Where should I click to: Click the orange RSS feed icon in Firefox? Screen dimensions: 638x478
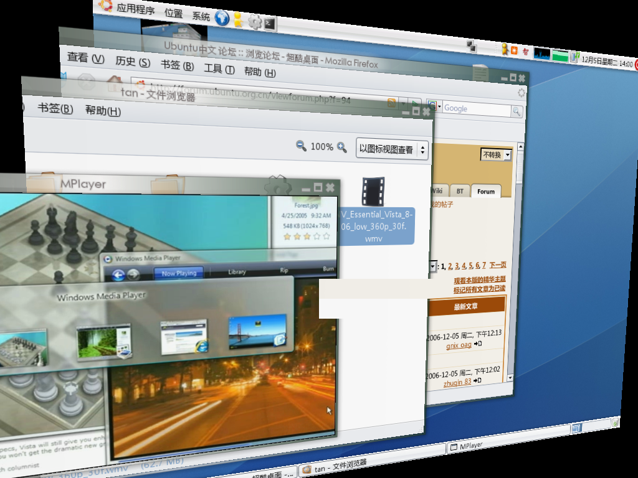pyautogui.click(x=391, y=103)
